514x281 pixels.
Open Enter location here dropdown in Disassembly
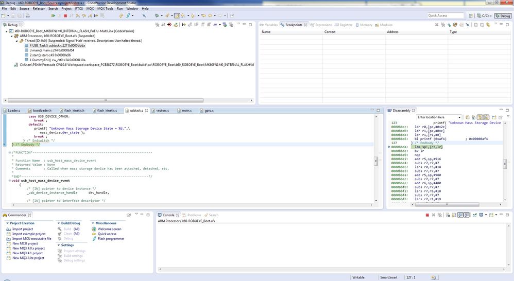point(459,117)
